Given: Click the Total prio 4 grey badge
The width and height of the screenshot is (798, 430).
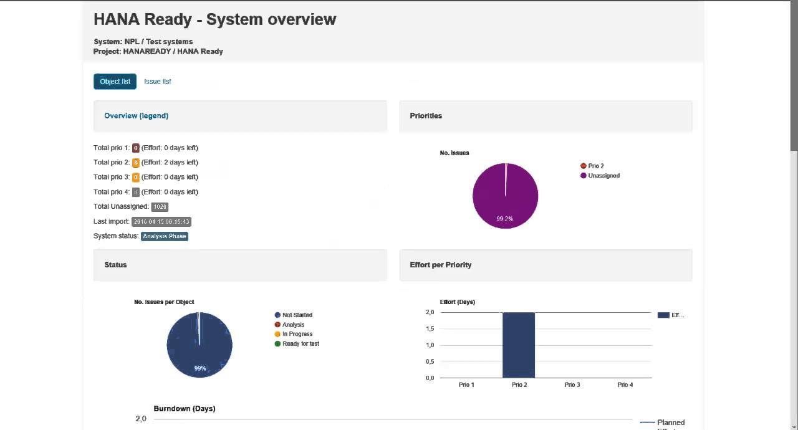Looking at the screenshot, I should tap(135, 193).
